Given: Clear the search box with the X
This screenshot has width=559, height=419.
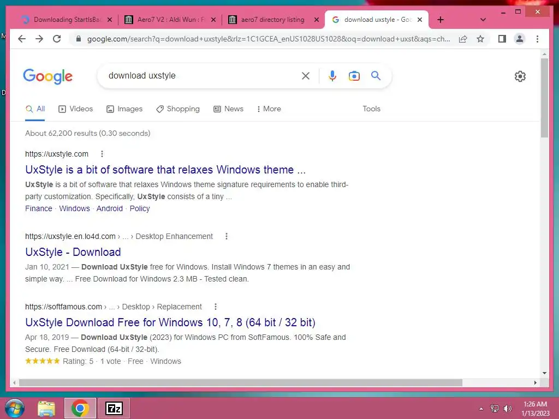Looking at the screenshot, I should (306, 75).
